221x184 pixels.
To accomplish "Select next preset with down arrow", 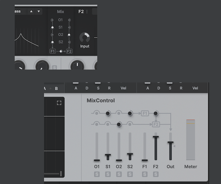I will coord(39,11).
